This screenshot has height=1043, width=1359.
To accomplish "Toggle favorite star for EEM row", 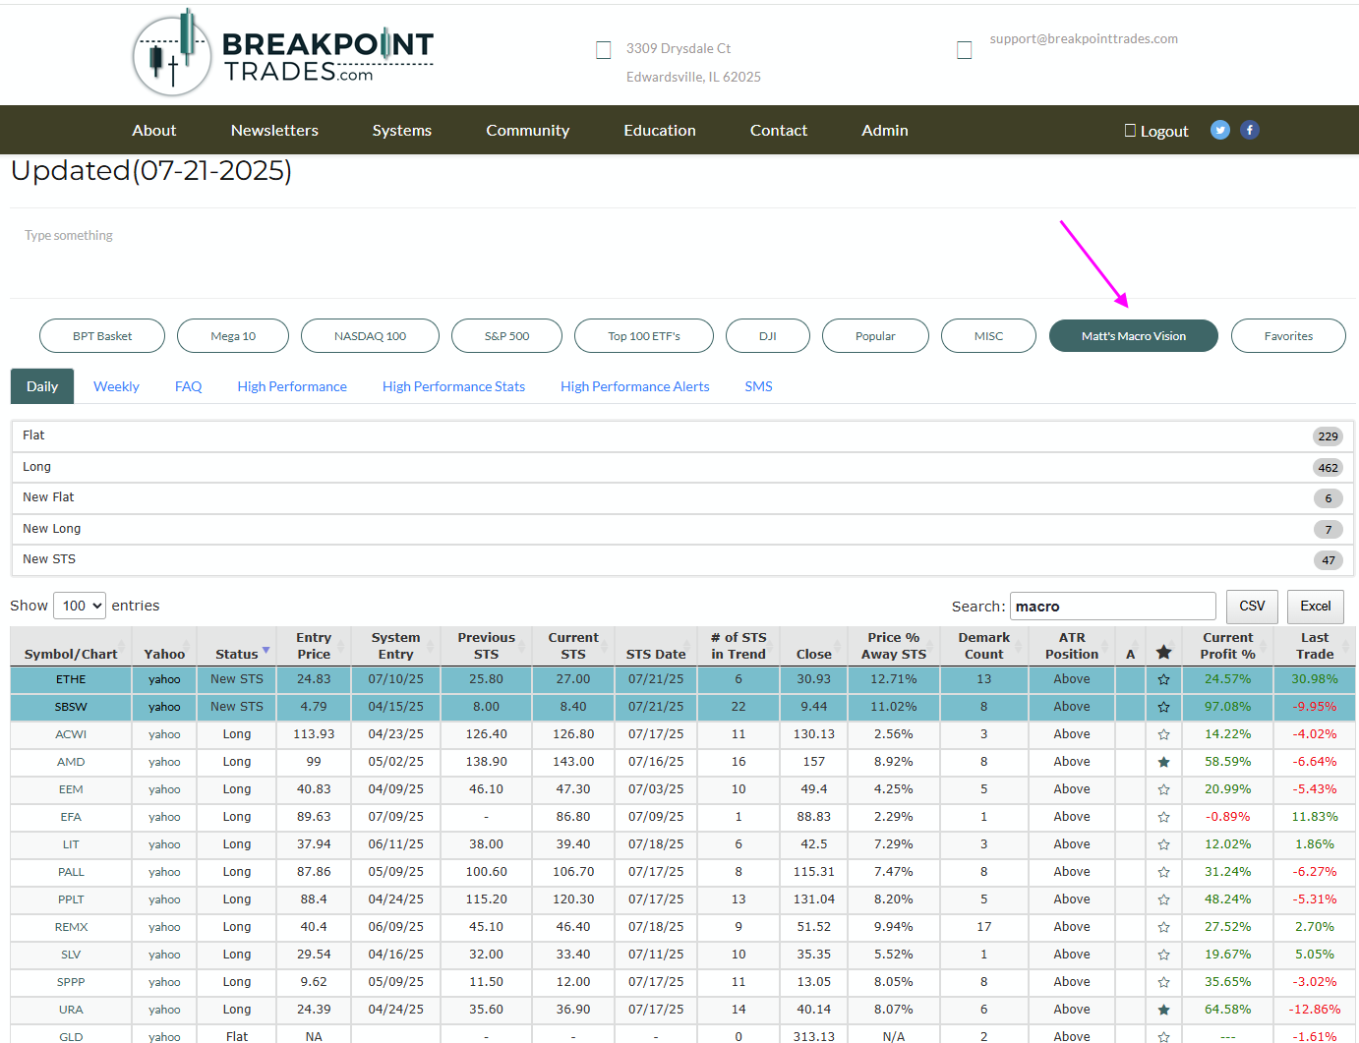I will click(1163, 789).
